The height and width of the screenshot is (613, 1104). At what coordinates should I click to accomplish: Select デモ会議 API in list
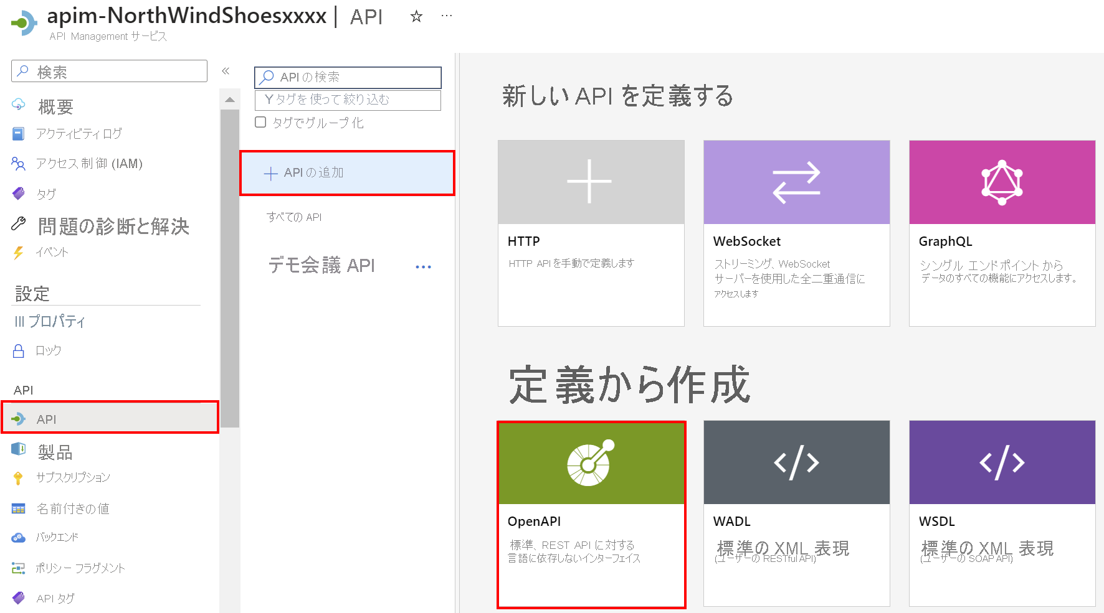(x=321, y=266)
